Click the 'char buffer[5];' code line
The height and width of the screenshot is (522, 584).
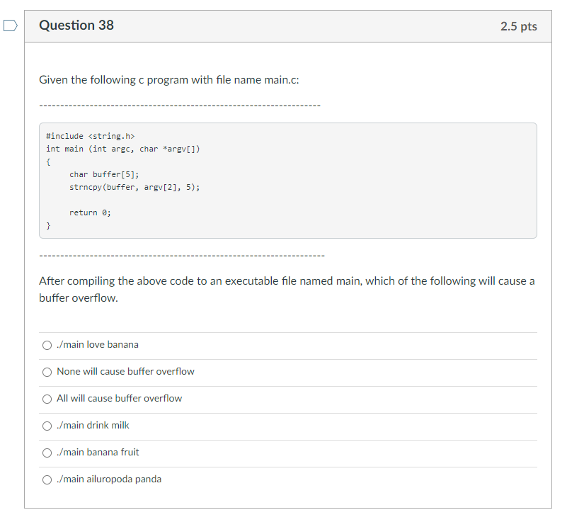point(104,174)
